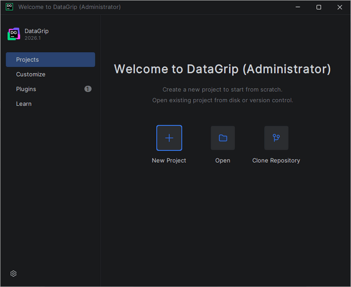Click the New Project text label
This screenshot has width=351, height=287.
point(169,161)
